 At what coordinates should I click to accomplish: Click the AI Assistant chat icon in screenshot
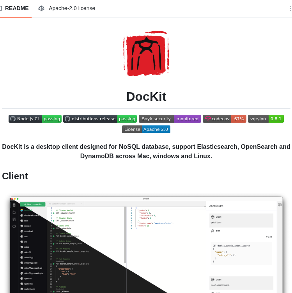[x=280, y=205]
